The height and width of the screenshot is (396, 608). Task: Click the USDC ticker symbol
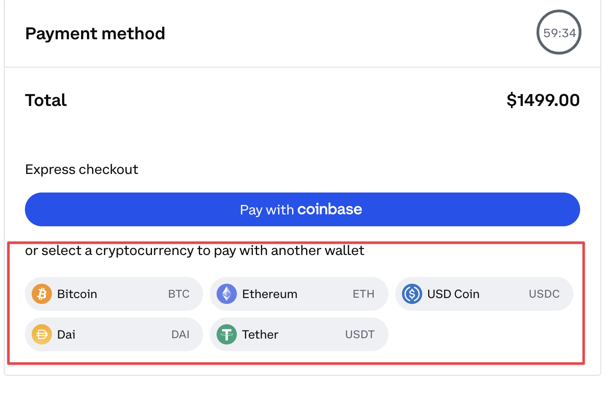click(544, 294)
